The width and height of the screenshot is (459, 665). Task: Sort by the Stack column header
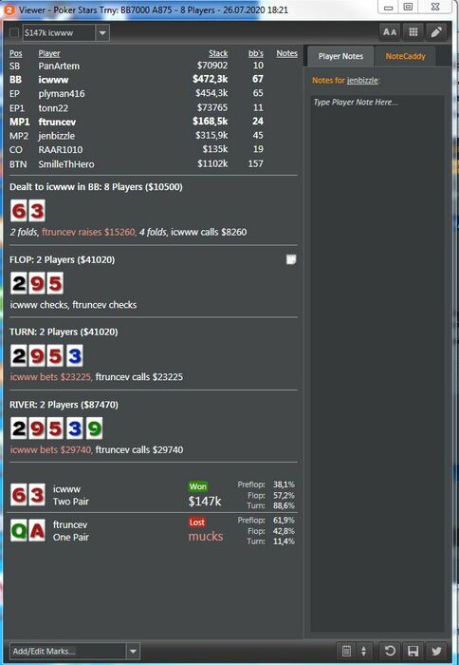218,53
